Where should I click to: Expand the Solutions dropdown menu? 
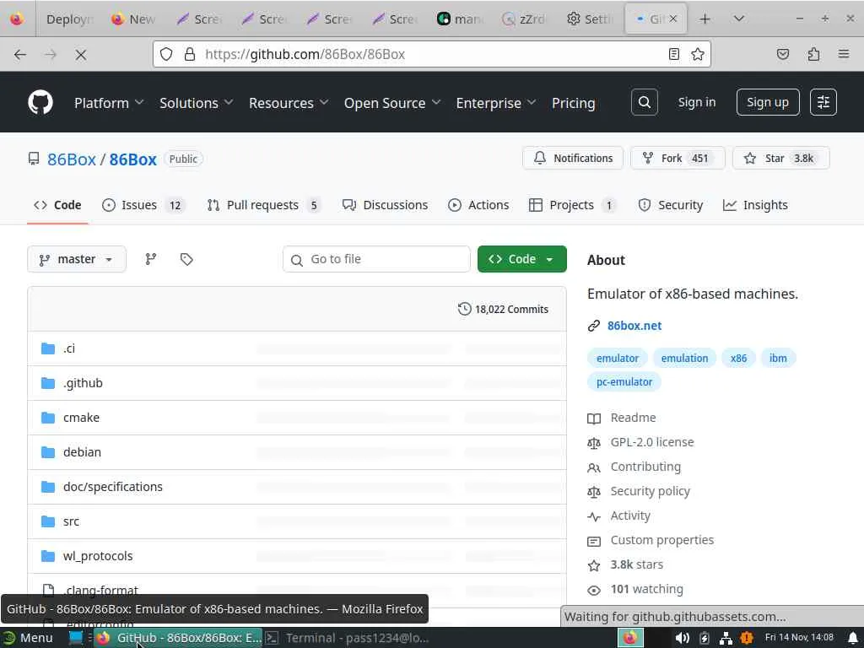point(196,103)
